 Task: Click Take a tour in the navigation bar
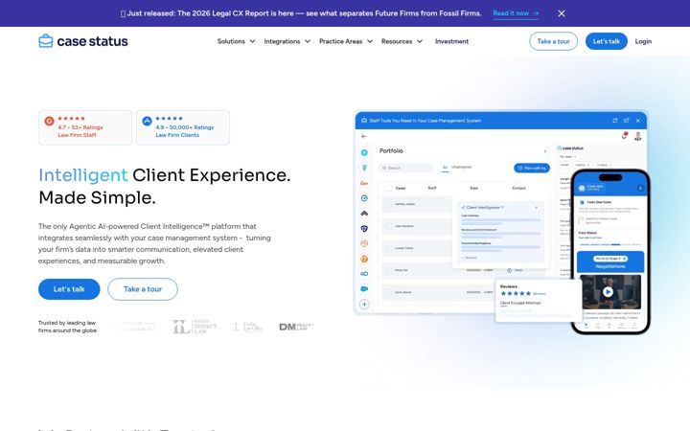click(x=553, y=41)
